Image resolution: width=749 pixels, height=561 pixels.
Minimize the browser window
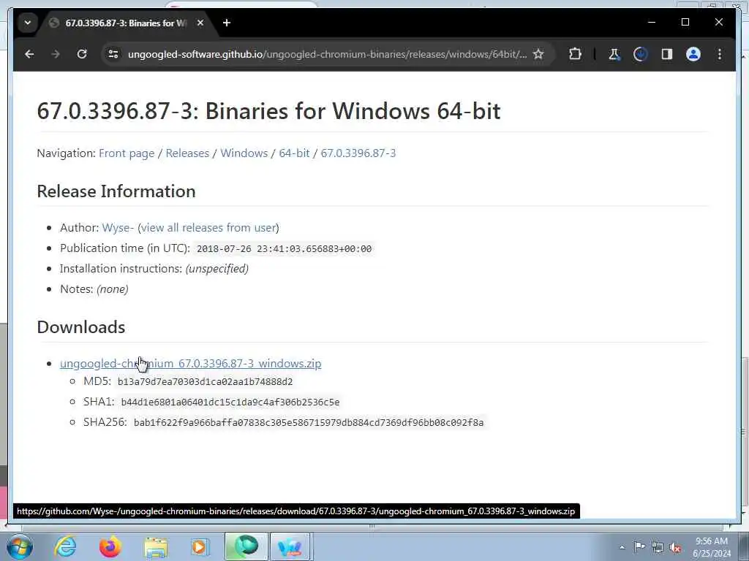tap(652, 22)
